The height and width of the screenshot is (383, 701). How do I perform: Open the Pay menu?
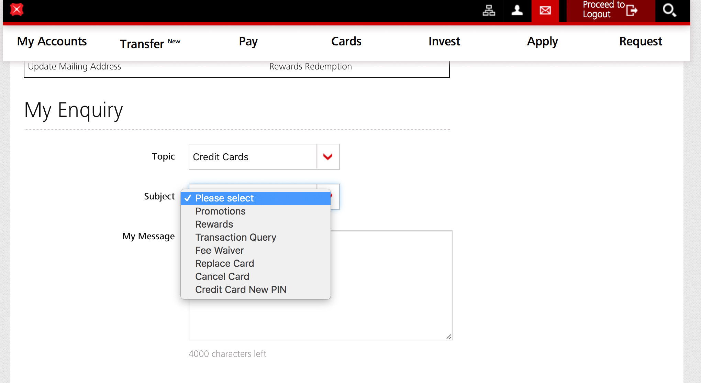tap(248, 42)
